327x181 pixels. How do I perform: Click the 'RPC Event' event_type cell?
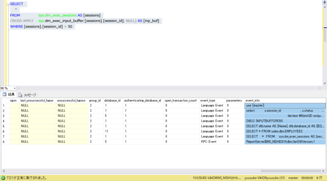click(212, 142)
